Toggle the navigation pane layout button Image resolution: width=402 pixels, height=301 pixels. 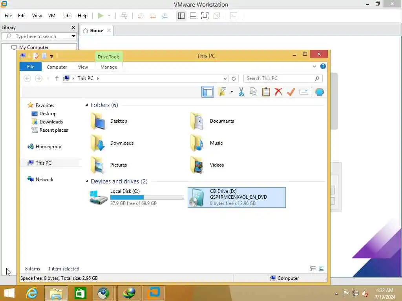pos(207,92)
